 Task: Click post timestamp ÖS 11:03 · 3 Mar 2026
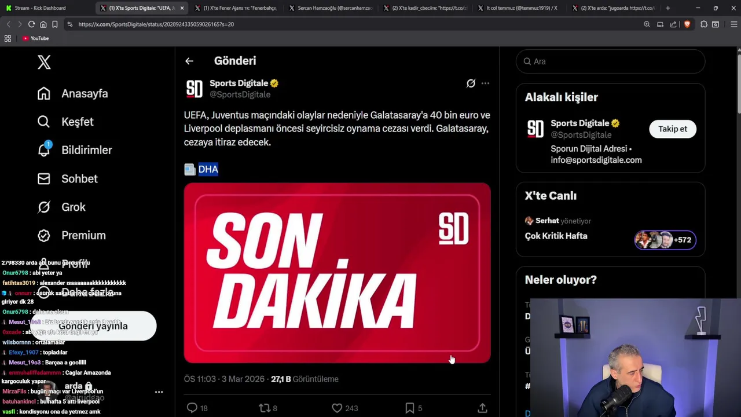click(224, 379)
